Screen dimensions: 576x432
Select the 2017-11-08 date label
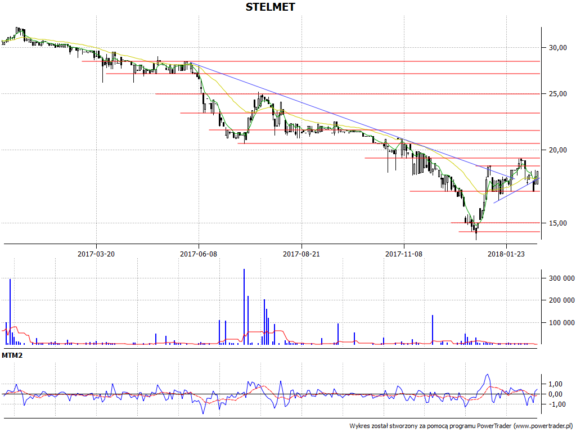click(x=404, y=254)
